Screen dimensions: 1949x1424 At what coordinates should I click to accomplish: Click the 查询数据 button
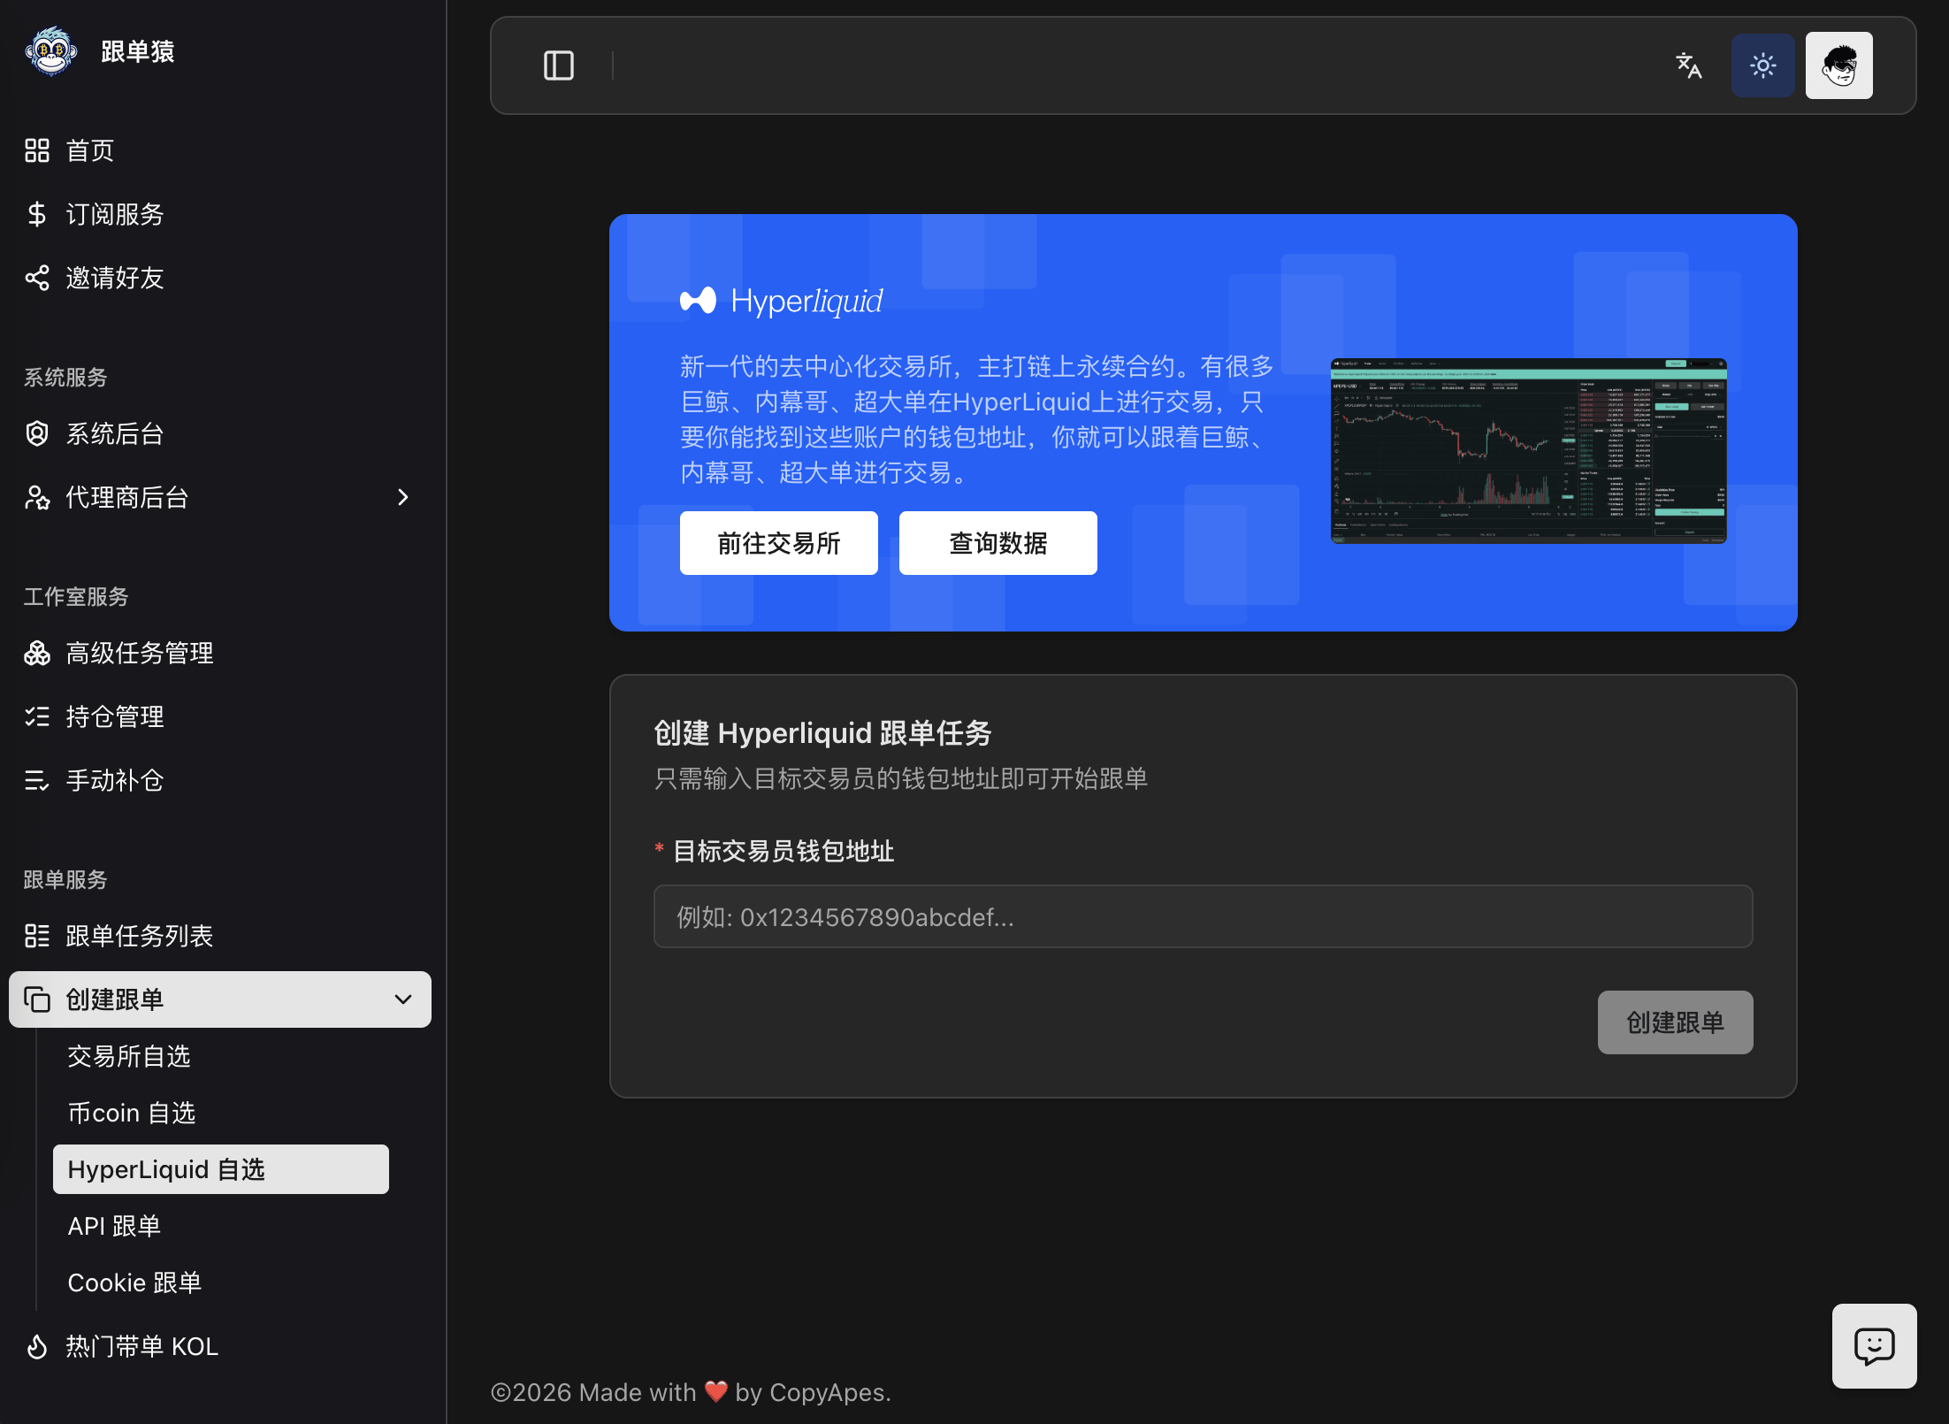pyautogui.click(x=997, y=543)
